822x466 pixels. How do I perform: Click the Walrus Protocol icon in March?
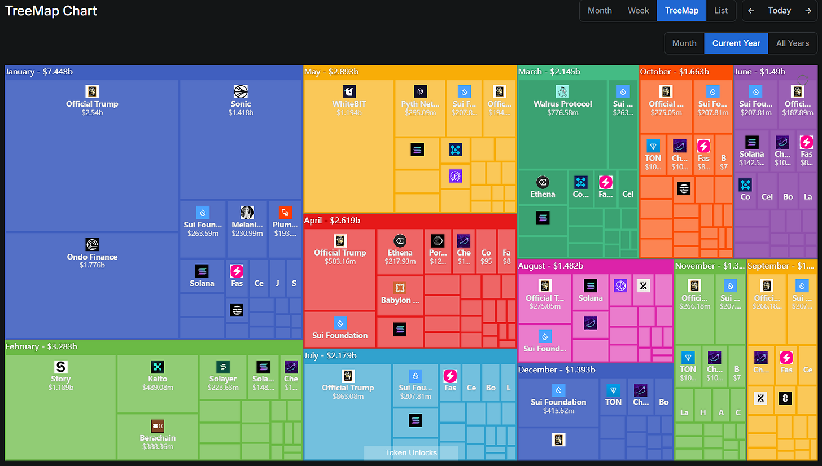(x=562, y=91)
